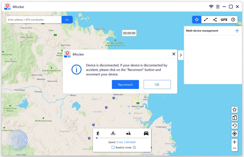Open the hamburger menu in title bar
The height and width of the screenshot is (157, 244).
[218, 6]
